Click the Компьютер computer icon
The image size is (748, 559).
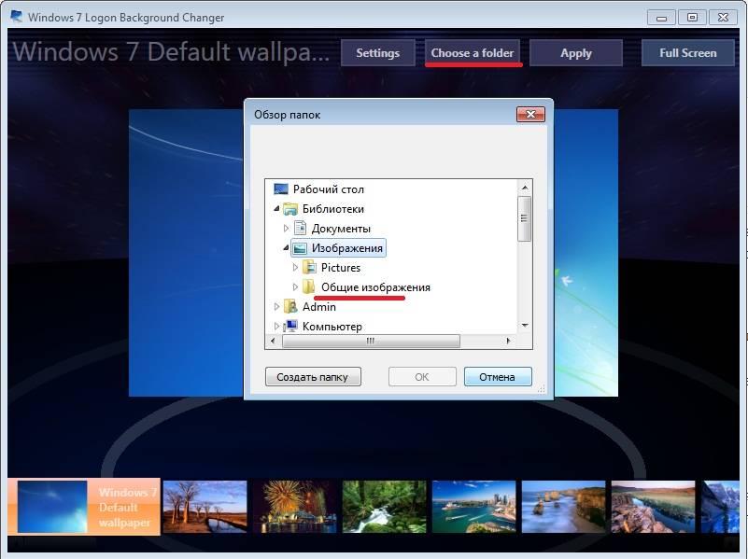click(290, 326)
